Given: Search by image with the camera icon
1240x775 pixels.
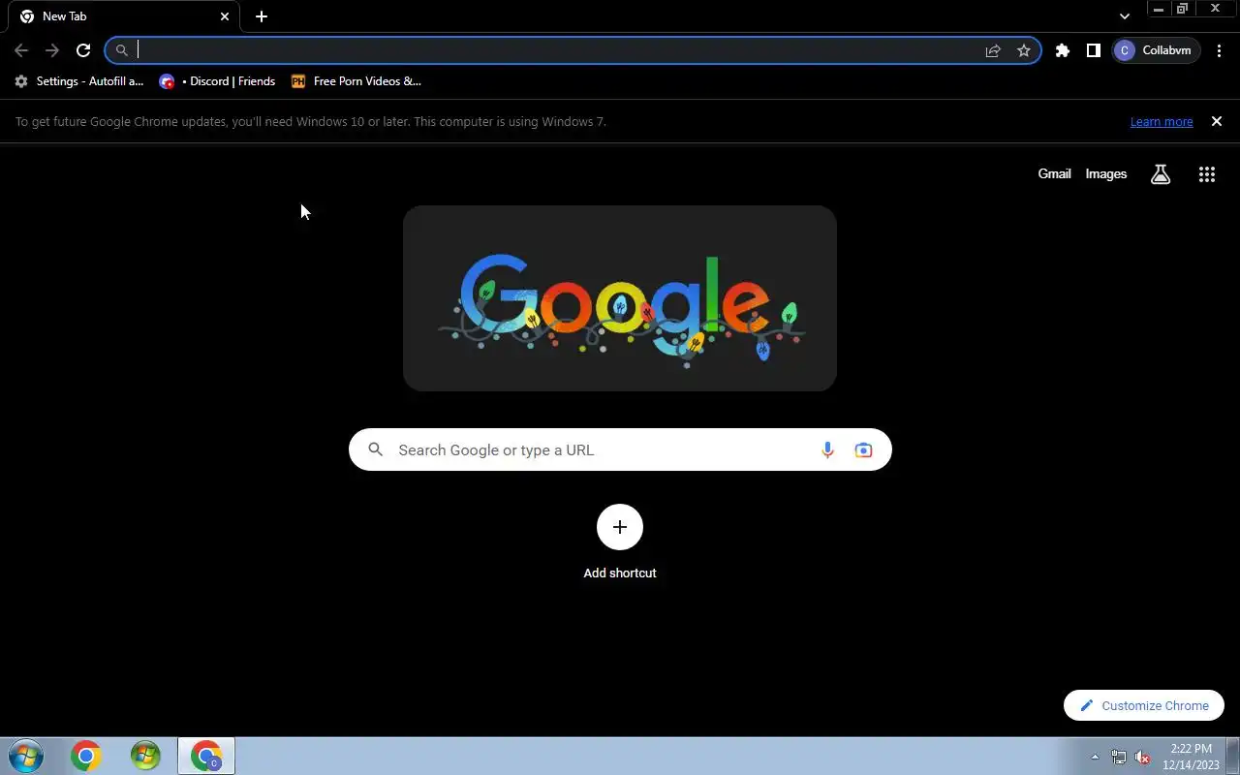Looking at the screenshot, I should point(863,449).
